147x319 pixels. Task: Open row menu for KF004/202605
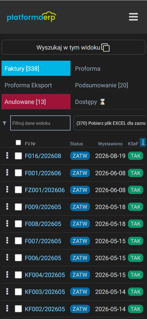click(x=7, y=275)
